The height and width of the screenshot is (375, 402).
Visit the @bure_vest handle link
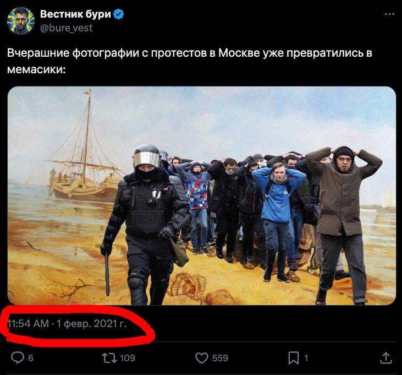(67, 28)
